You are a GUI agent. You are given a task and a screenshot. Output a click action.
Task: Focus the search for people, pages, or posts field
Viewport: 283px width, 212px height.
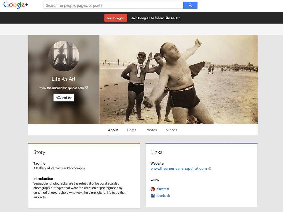tap(113, 5)
